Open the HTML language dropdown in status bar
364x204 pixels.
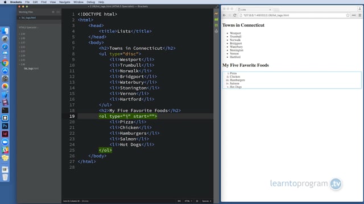[188, 201]
